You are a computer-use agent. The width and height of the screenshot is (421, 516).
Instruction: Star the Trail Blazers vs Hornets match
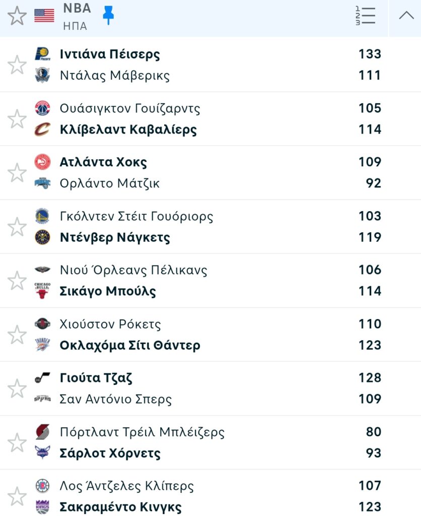coord(17,442)
